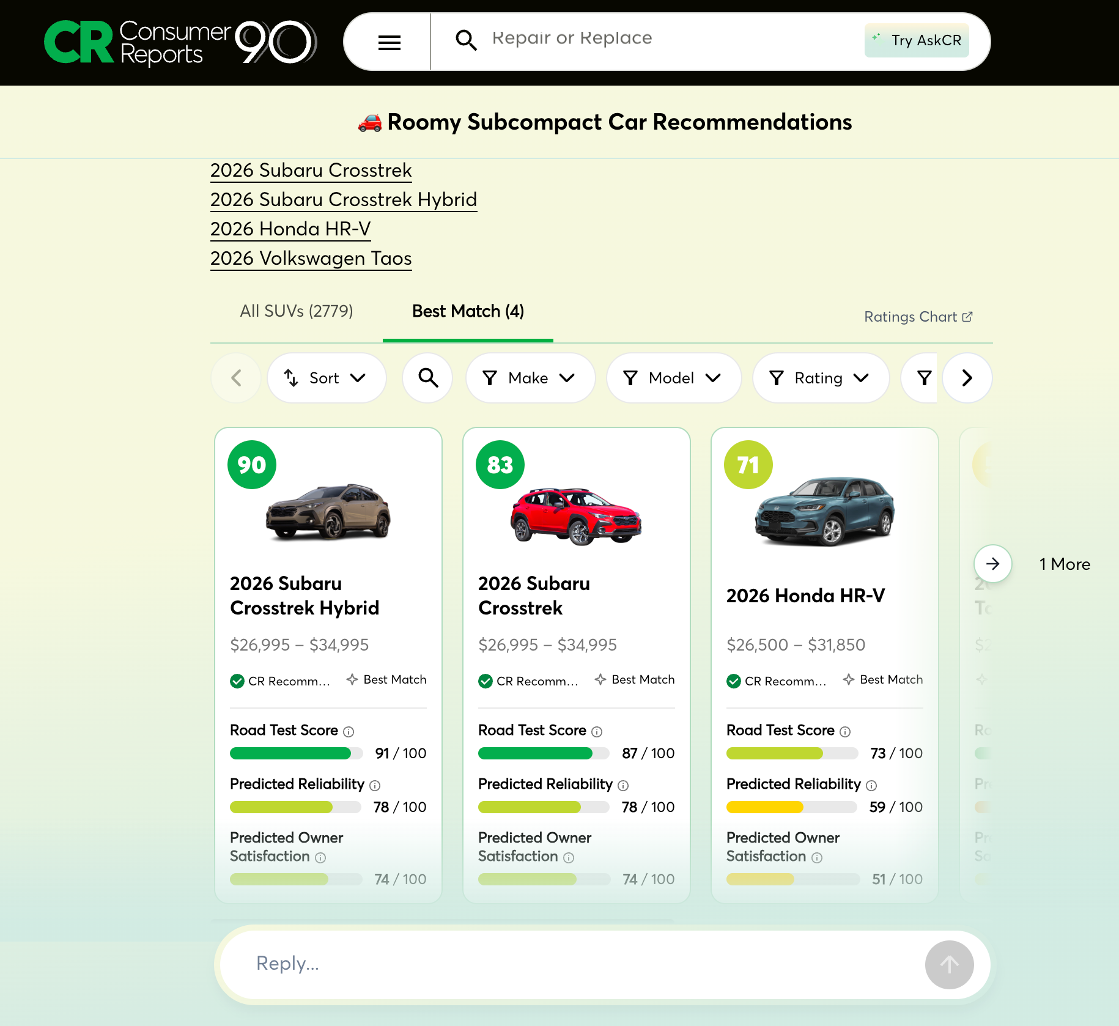1119x1026 pixels.
Task: Click the right arrow of the filter row
Action: [967, 378]
